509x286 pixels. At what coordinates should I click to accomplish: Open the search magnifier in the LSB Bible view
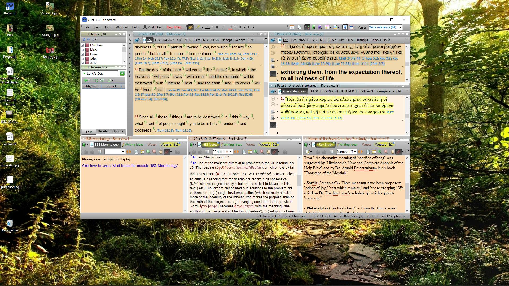coord(144,40)
